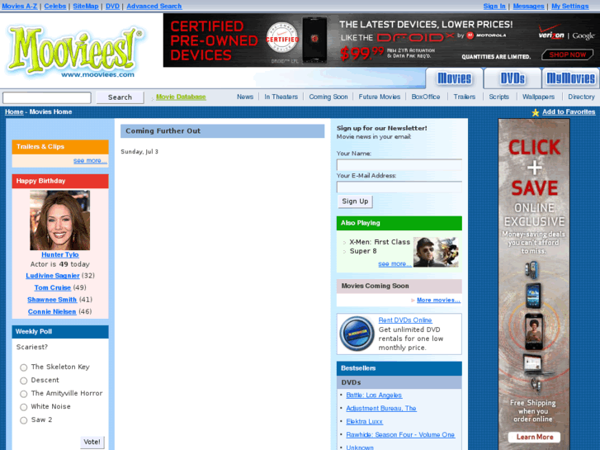Select The Amityville Horror poll option

coord(24,394)
